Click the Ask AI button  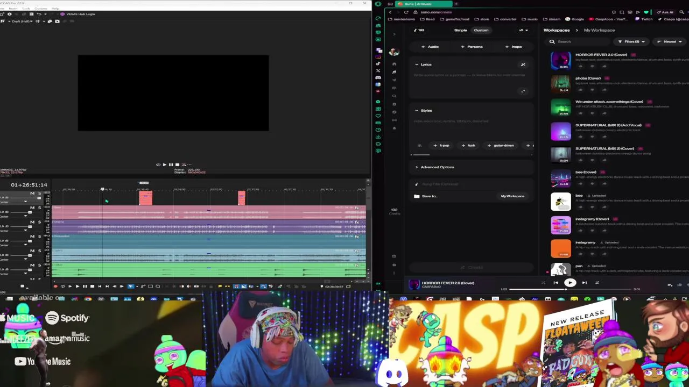point(665,12)
